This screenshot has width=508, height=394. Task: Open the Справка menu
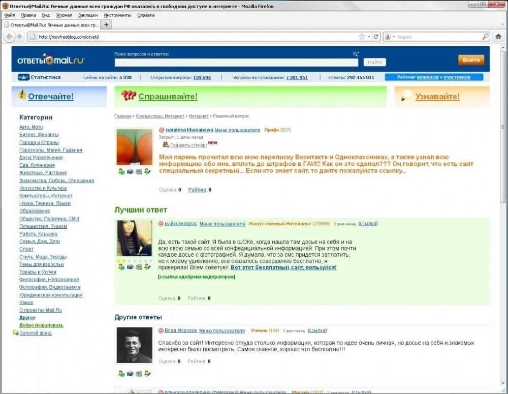[146, 15]
